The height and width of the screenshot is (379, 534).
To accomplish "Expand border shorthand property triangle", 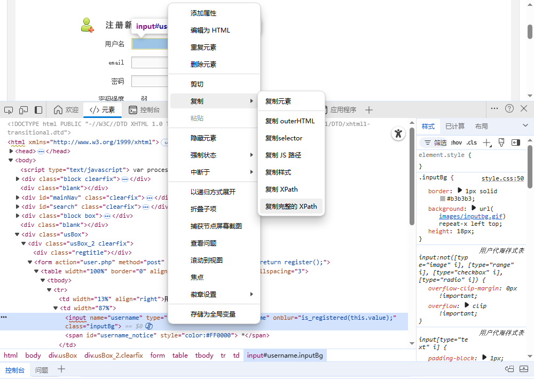I will pos(460,191).
